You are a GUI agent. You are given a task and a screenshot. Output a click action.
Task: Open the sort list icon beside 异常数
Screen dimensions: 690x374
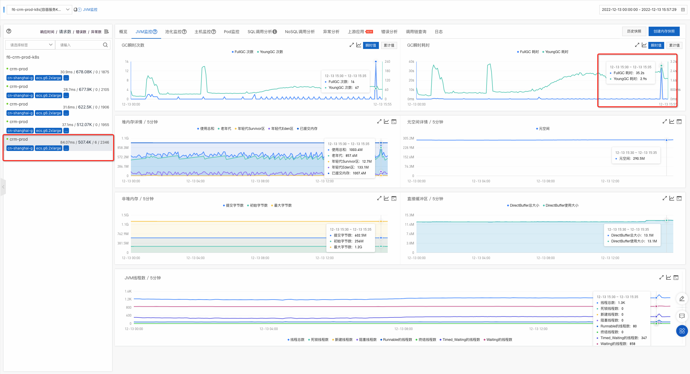coord(106,32)
